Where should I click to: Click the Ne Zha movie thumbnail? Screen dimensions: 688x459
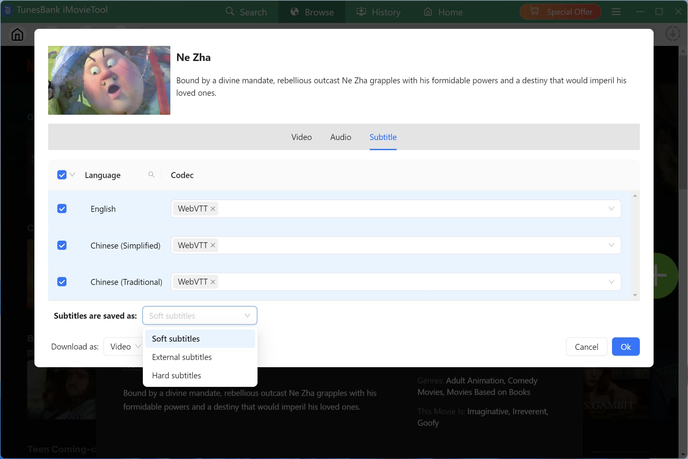click(109, 80)
